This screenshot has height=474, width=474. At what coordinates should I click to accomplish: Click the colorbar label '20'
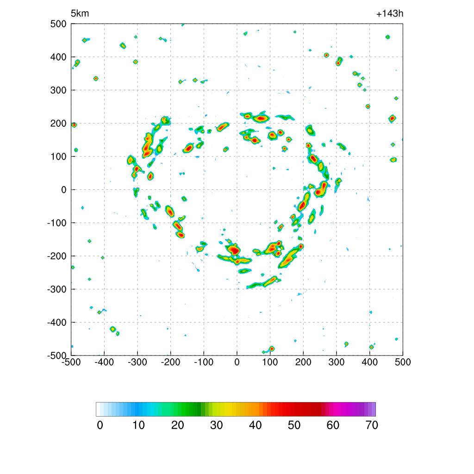click(177, 425)
